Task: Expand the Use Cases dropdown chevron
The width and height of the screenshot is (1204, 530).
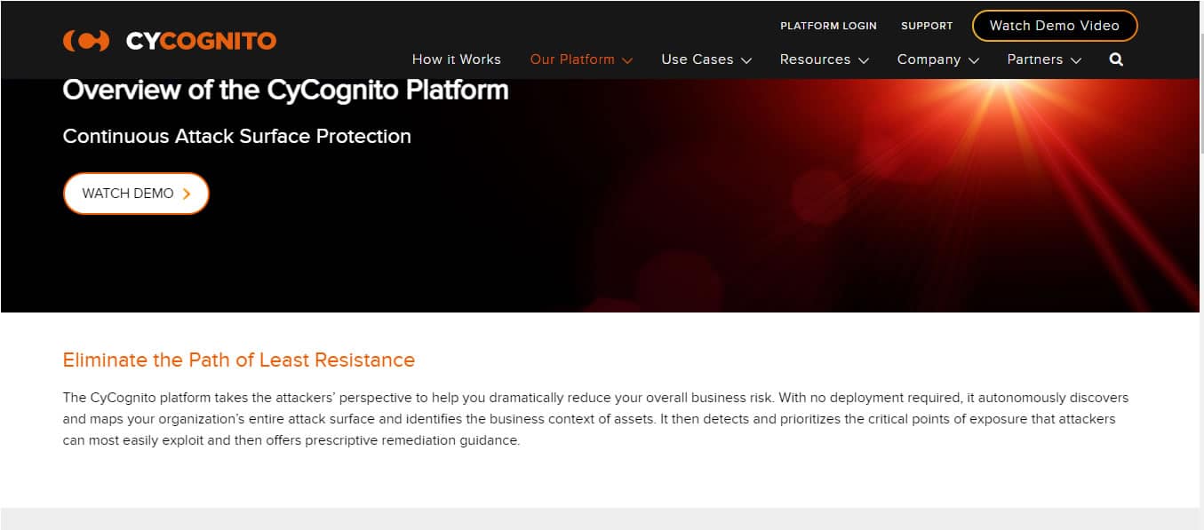Action: 746,60
